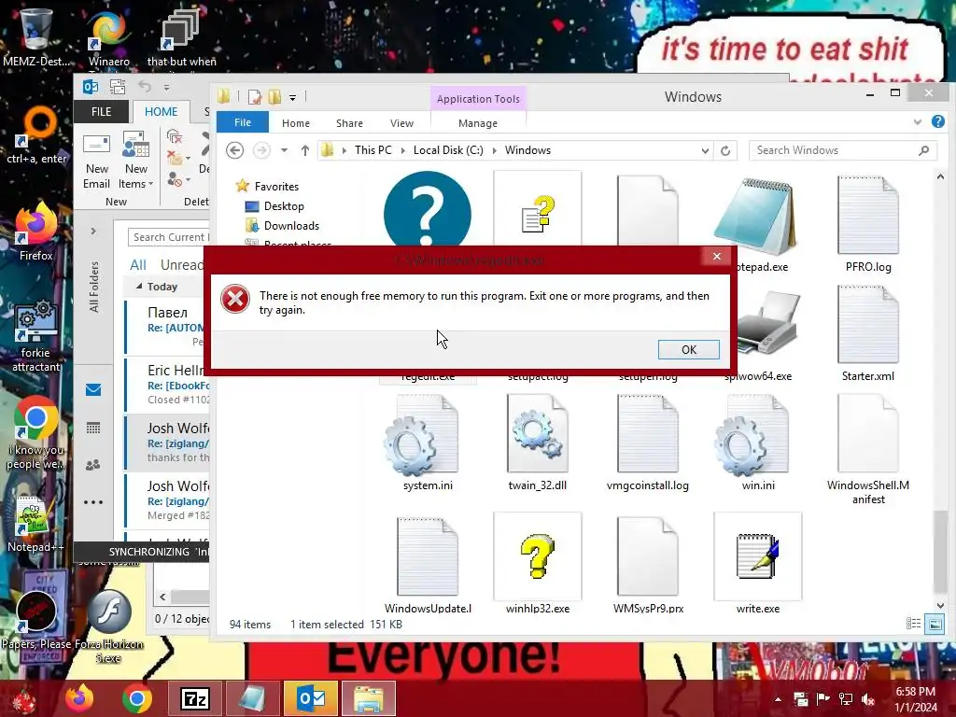Show All messages filter in Outlook
Viewport: 956px width, 717px height.
[x=138, y=264]
